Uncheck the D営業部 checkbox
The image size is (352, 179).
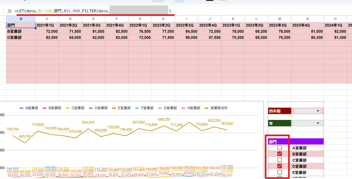[280, 166]
